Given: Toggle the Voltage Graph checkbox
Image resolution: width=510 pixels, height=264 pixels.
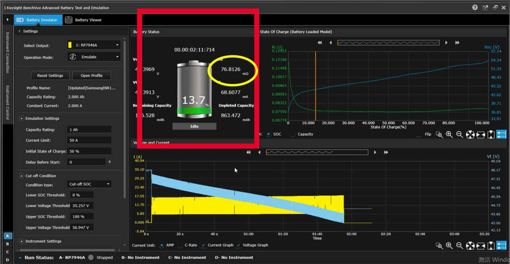Looking at the screenshot, I should [x=238, y=245].
